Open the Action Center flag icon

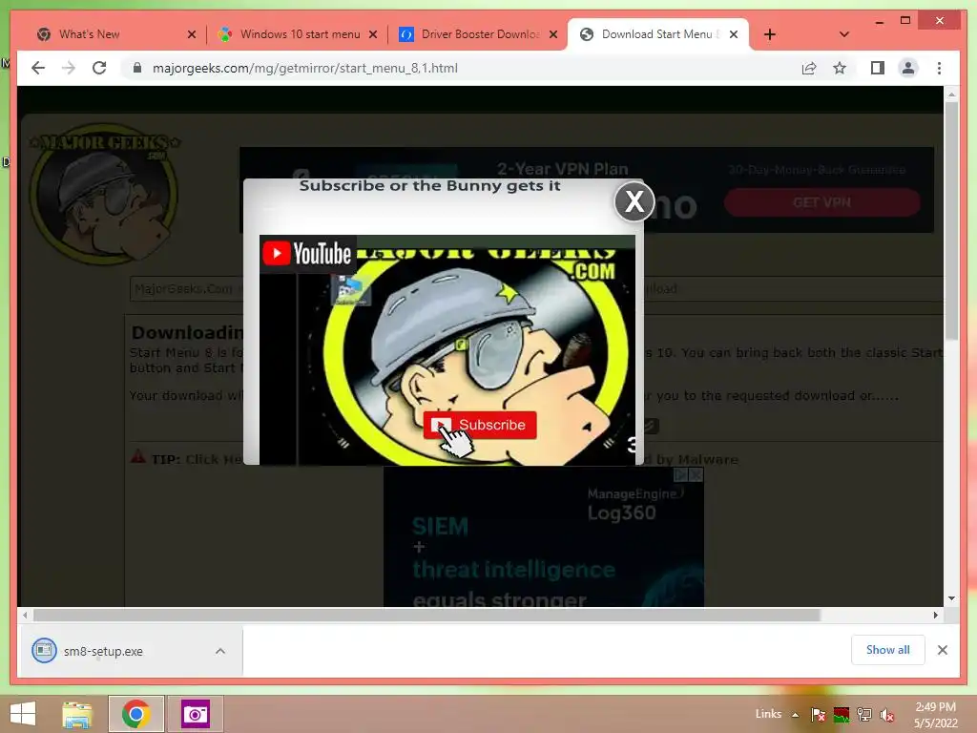pos(818,714)
